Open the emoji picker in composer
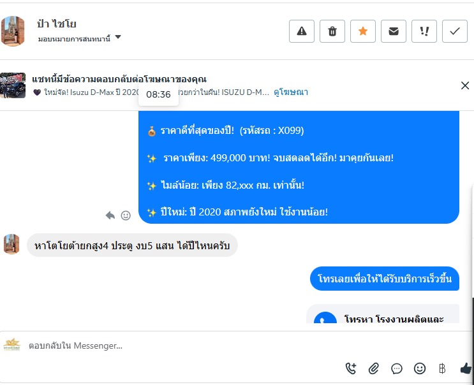Viewport: 474px width, 385px height. pyautogui.click(x=420, y=368)
